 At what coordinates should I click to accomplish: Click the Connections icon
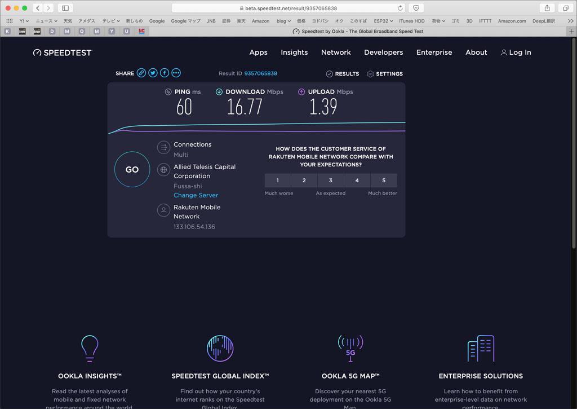click(163, 147)
